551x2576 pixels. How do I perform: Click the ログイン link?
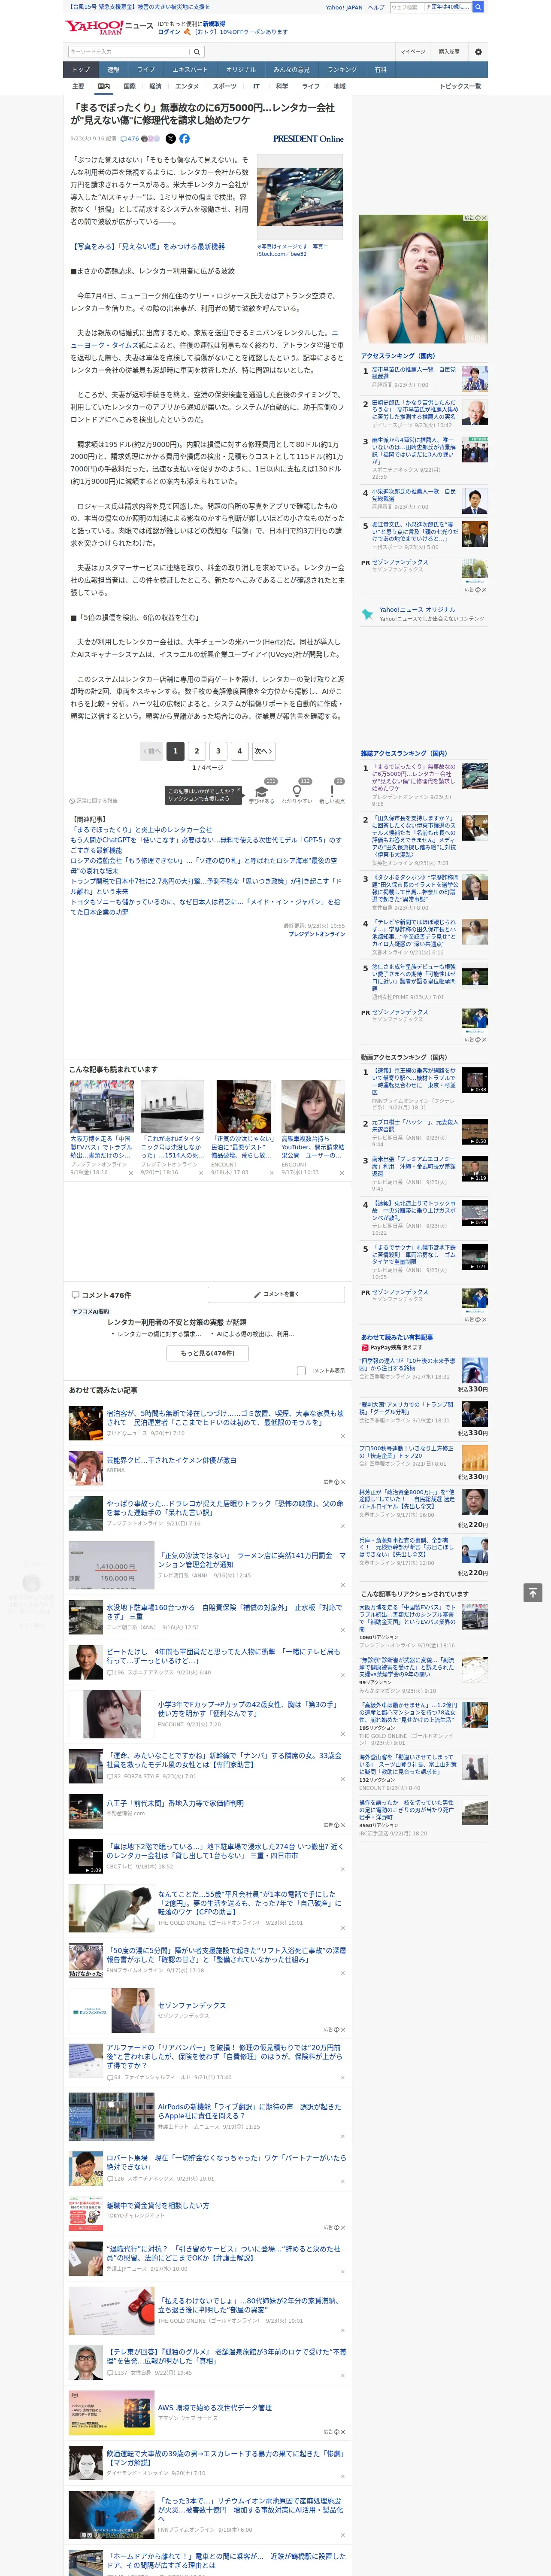point(169,32)
